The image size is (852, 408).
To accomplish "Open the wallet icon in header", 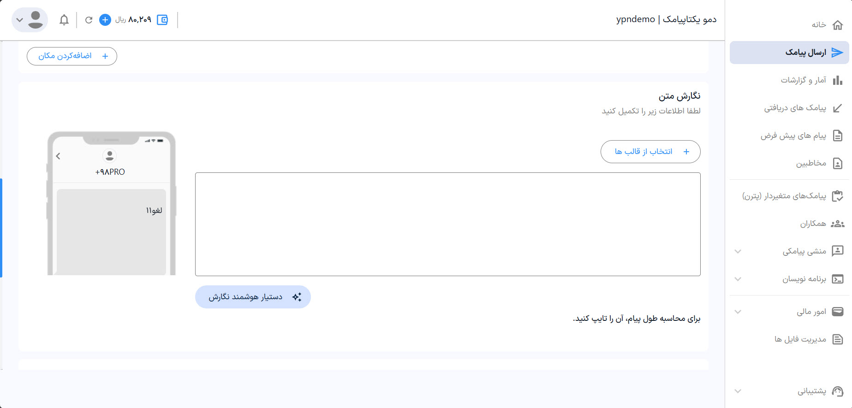I will pos(162,20).
